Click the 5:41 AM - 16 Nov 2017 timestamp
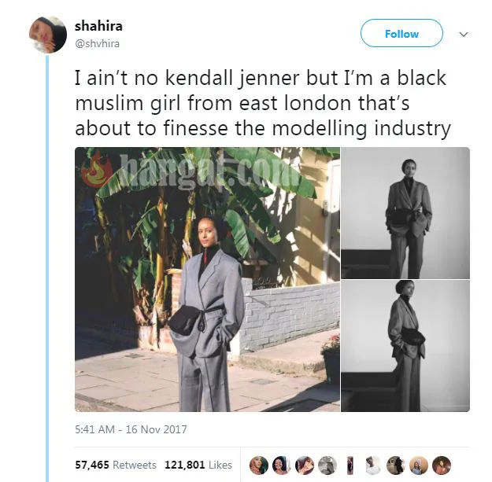This screenshot has height=482, width=492. 131,429
